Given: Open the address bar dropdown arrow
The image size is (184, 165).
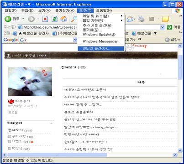Looking at the screenshot, I should click(163, 27).
